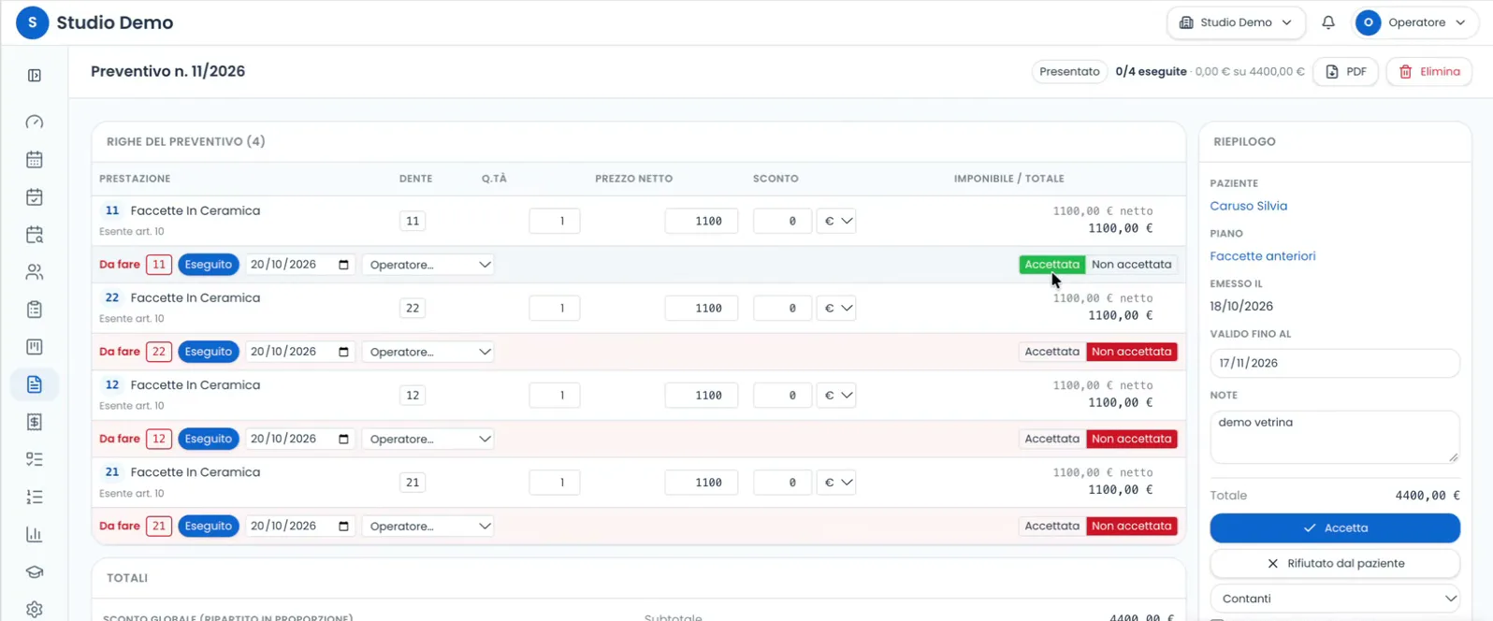The width and height of the screenshot is (1493, 621).
Task: Click the price field for tooth 12
Action: coord(702,396)
